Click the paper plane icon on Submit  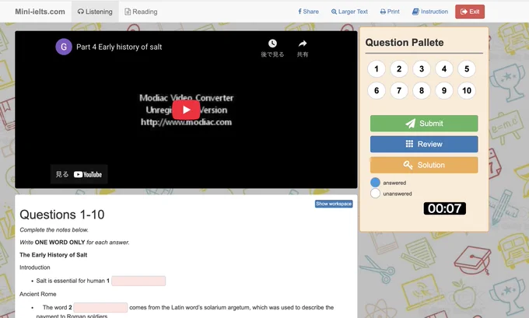[x=410, y=124]
